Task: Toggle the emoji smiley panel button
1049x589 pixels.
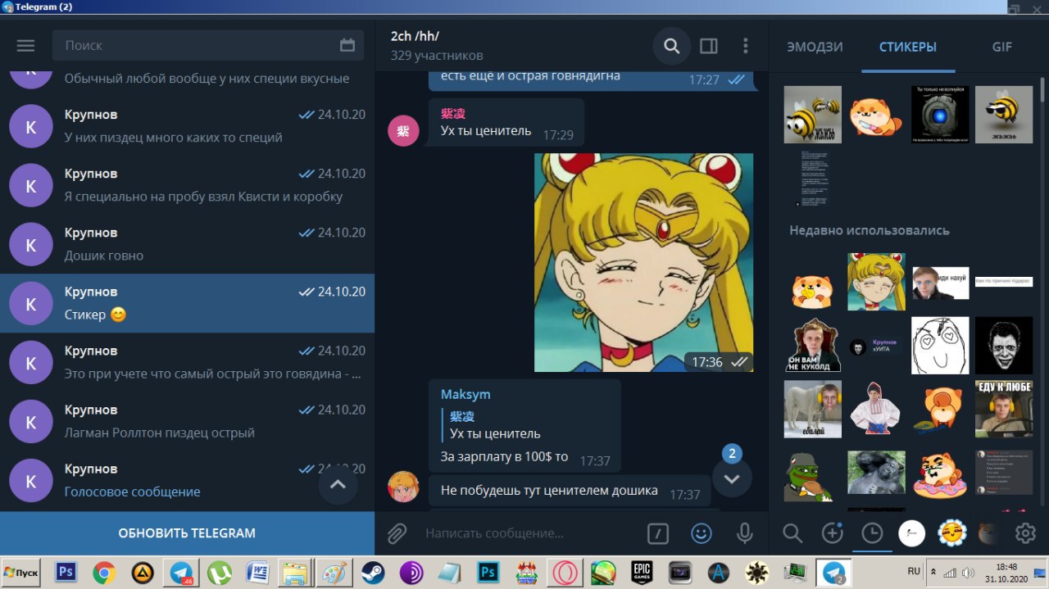Action: click(x=702, y=534)
